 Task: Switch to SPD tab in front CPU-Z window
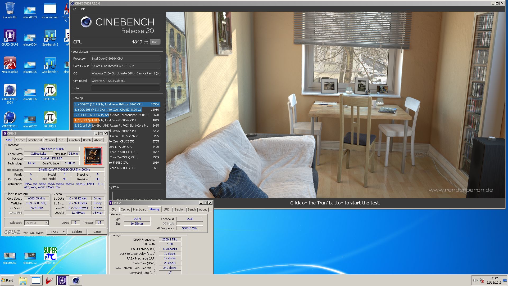click(x=62, y=140)
